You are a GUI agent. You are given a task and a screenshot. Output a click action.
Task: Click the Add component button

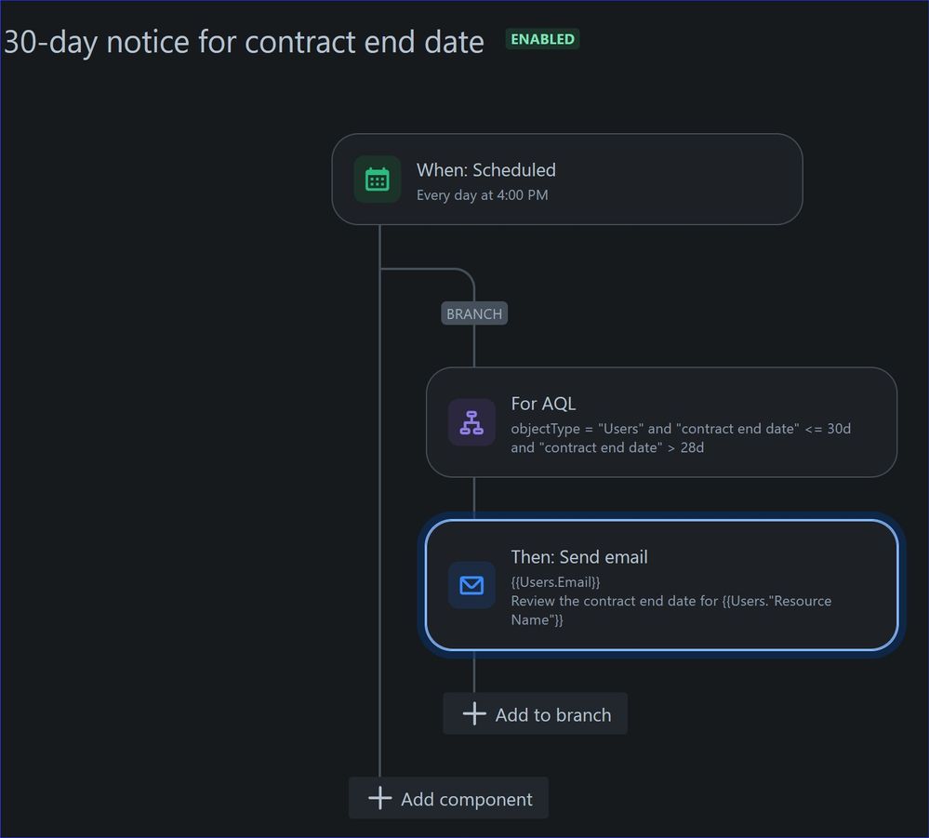pos(448,798)
